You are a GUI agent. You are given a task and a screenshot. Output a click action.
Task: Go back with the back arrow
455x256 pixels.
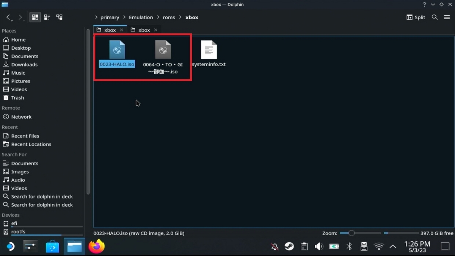[x=8, y=17]
